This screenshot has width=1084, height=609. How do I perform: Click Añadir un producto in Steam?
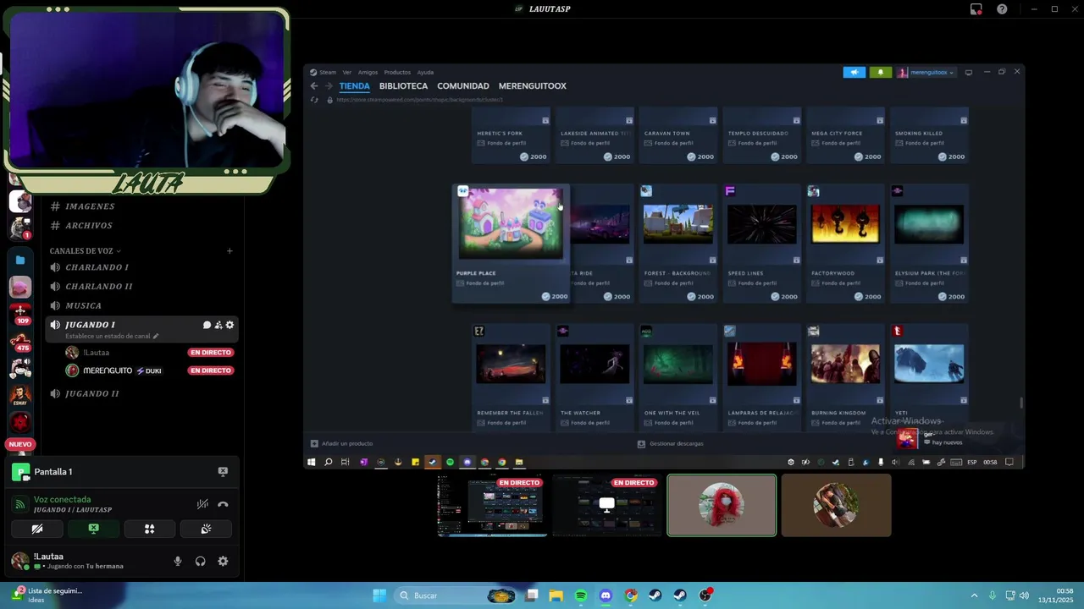click(341, 444)
